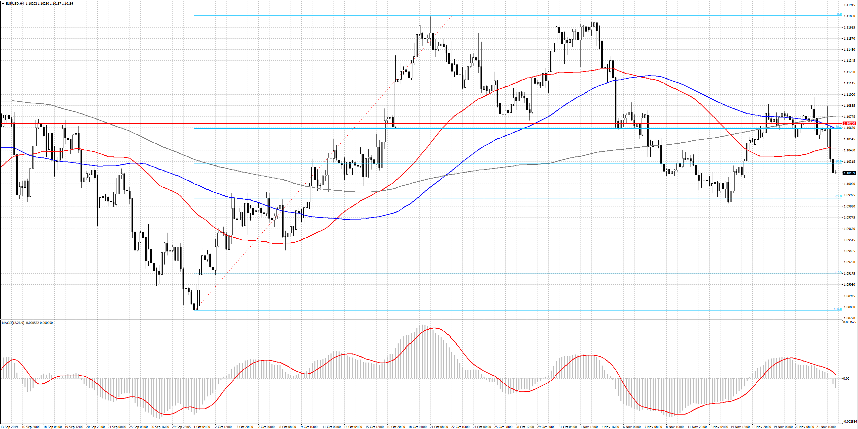The height and width of the screenshot is (429, 858).
Task: Click 1 Oct 04:00 time axis label
Action: 203,427
